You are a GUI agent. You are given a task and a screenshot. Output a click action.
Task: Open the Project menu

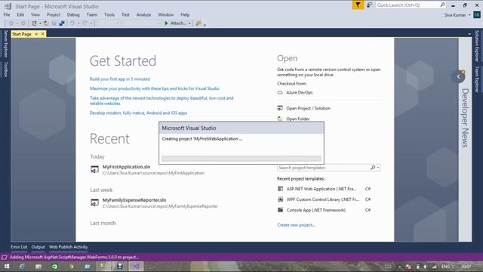coord(54,14)
